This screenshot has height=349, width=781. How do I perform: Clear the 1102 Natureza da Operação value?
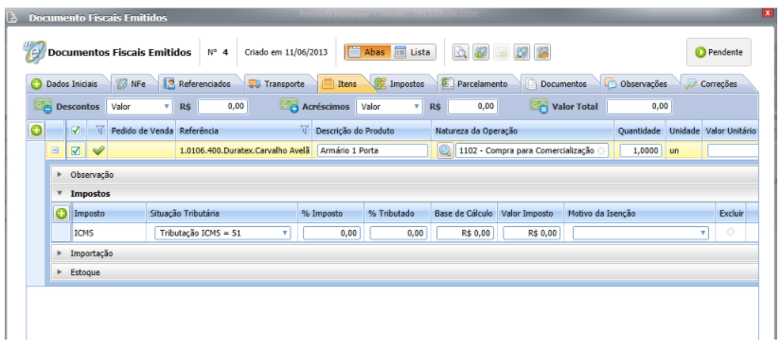[x=601, y=150]
